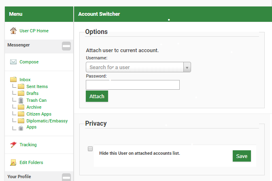Open the Drafts folder
This screenshot has width=272, height=181.
[32, 93]
